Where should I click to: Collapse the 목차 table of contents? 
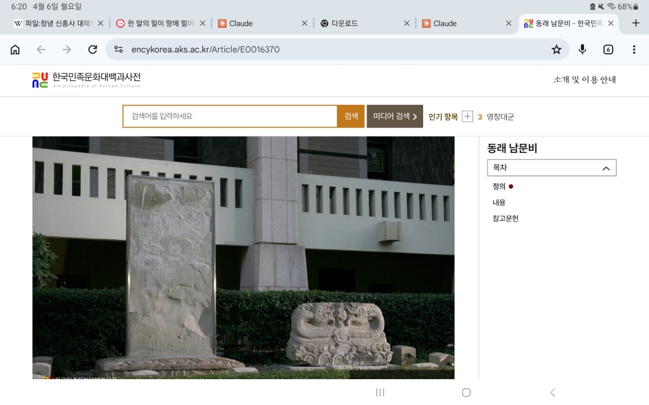click(x=606, y=168)
